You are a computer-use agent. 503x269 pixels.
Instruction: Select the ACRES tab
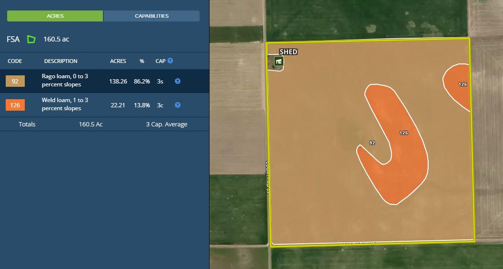(55, 16)
